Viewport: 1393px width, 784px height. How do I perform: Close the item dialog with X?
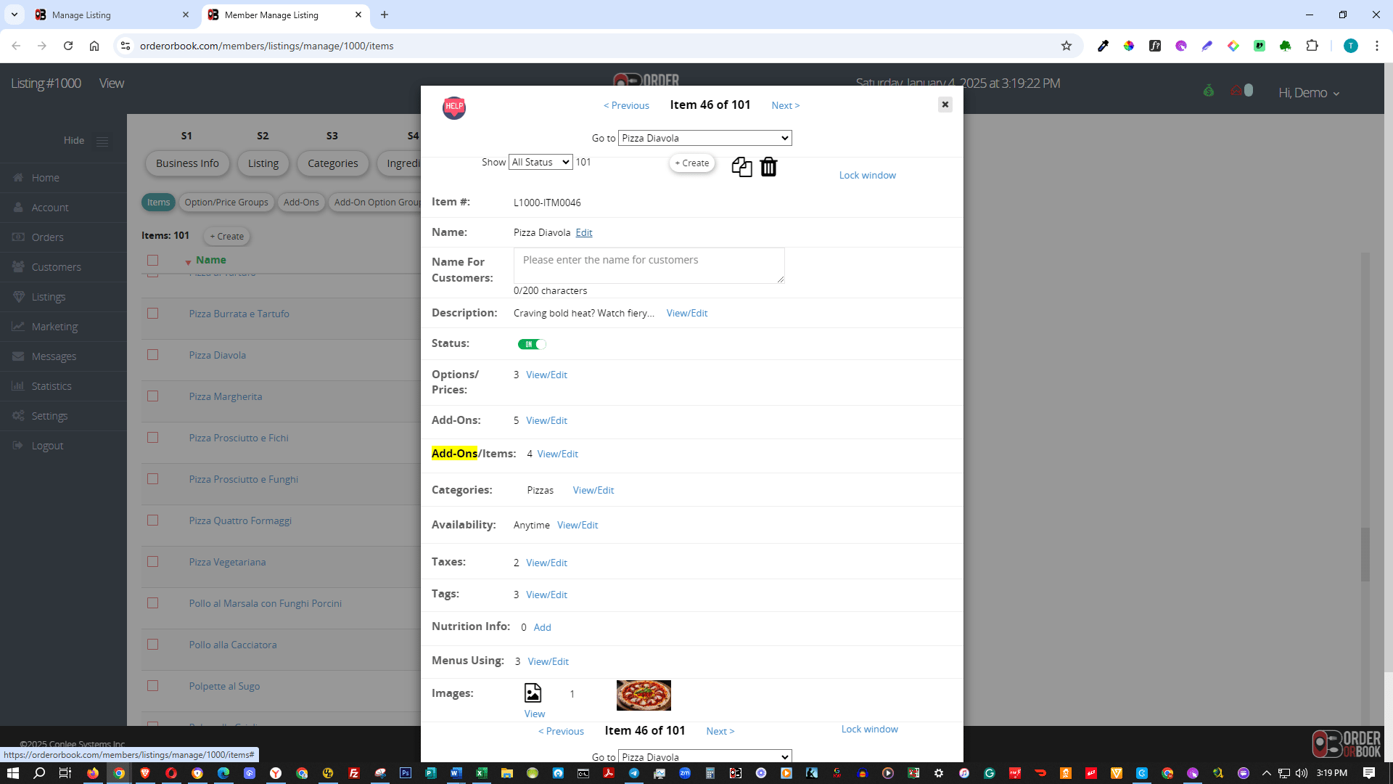945,105
